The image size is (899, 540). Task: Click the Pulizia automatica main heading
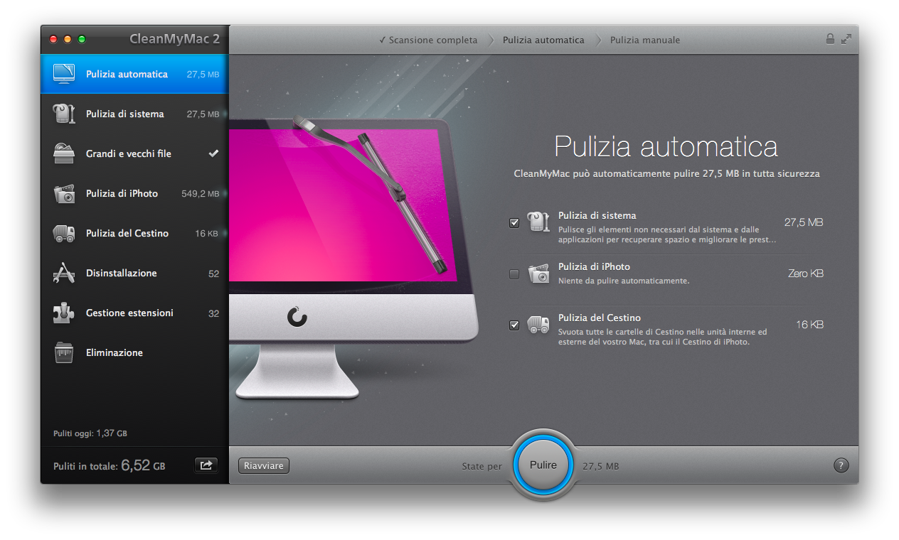point(666,146)
